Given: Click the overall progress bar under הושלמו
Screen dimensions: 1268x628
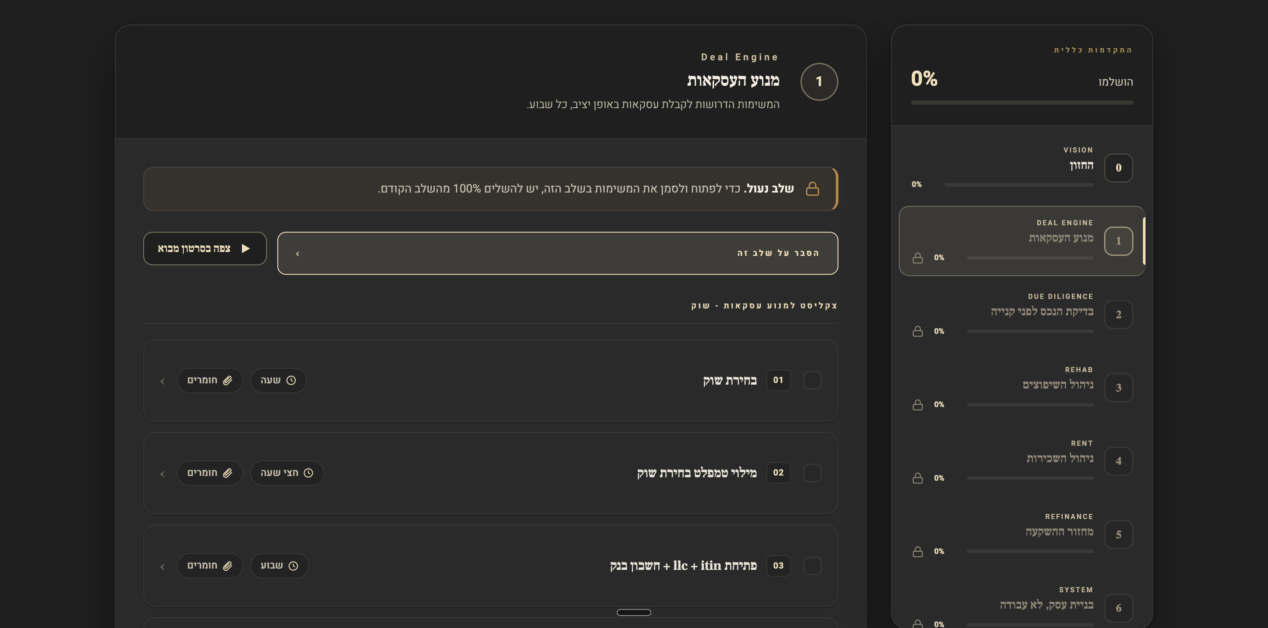Looking at the screenshot, I should click(1022, 103).
